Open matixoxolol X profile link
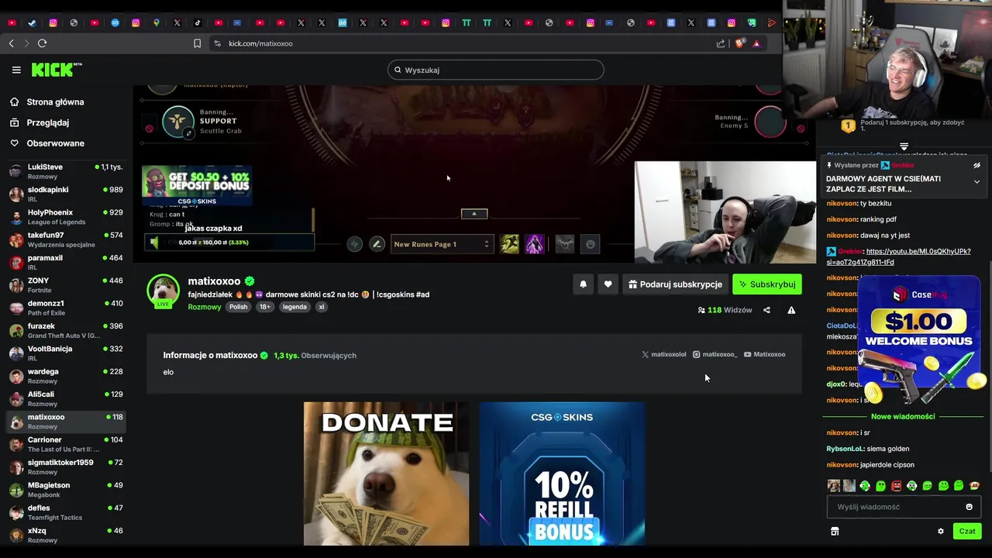992x558 pixels. click(x=664, y=354)
